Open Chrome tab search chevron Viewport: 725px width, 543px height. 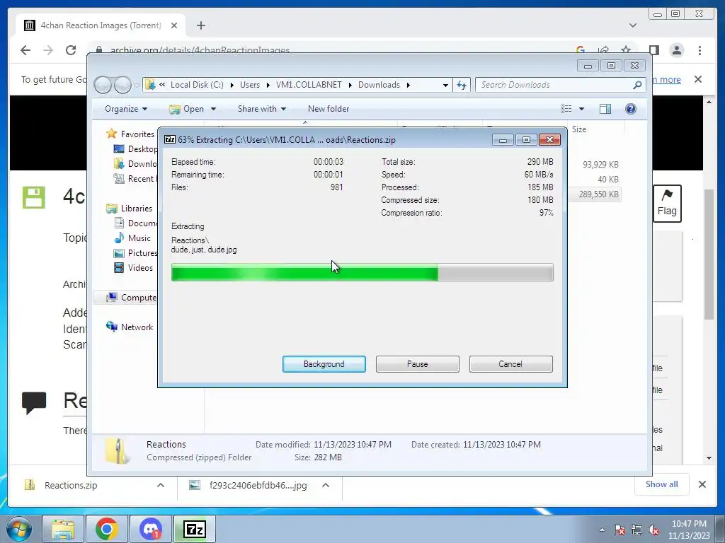coord(633,25)
